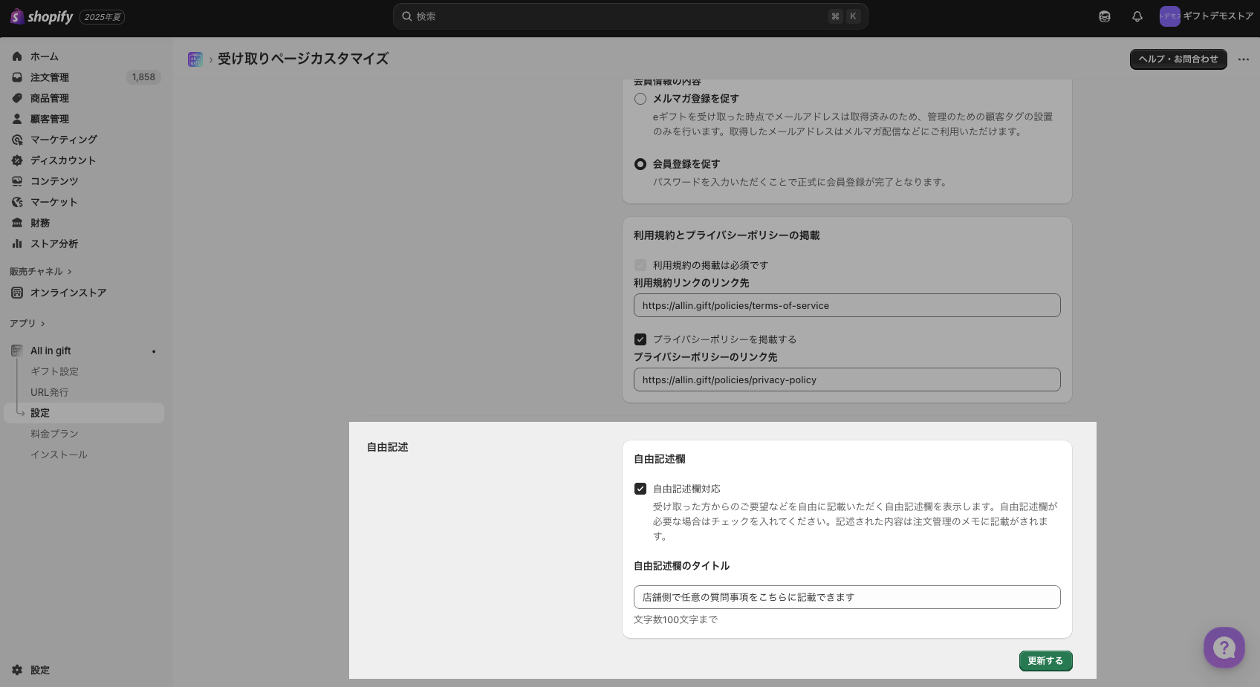The image size is (1260, 687).
Task: Open the notifications bell
Action: coord(1137,16)
